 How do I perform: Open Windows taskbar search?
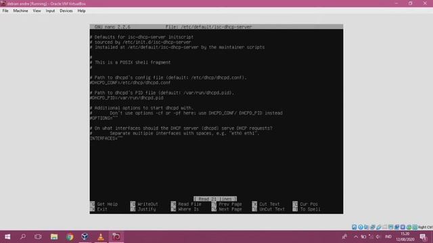coord(23,237)
